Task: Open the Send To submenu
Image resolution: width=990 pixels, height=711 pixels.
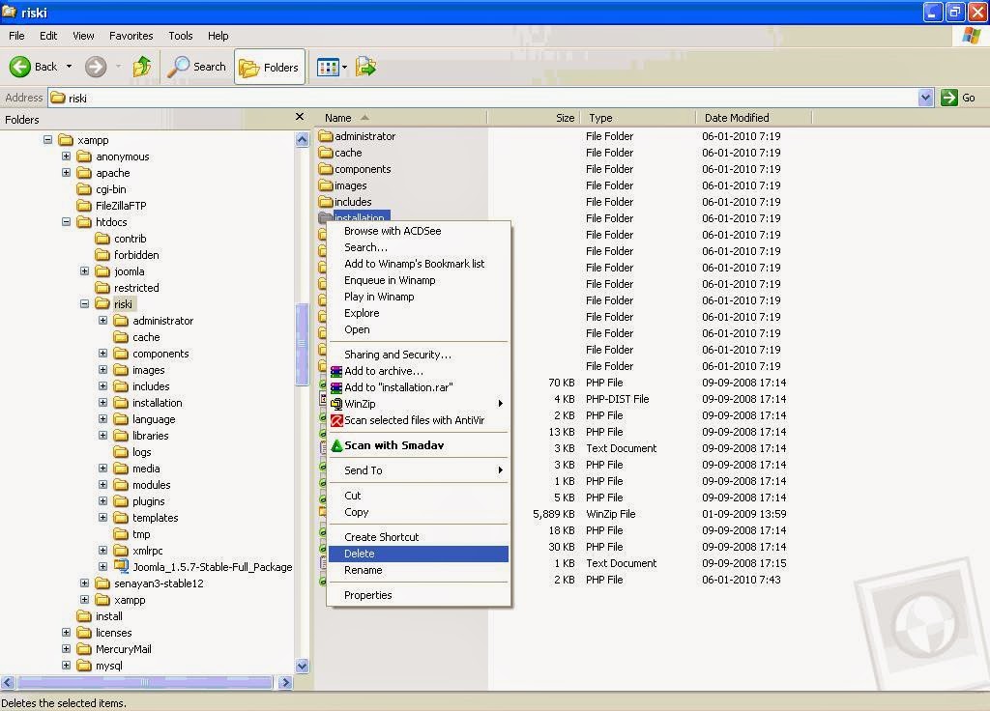Action: click(419, 470)
